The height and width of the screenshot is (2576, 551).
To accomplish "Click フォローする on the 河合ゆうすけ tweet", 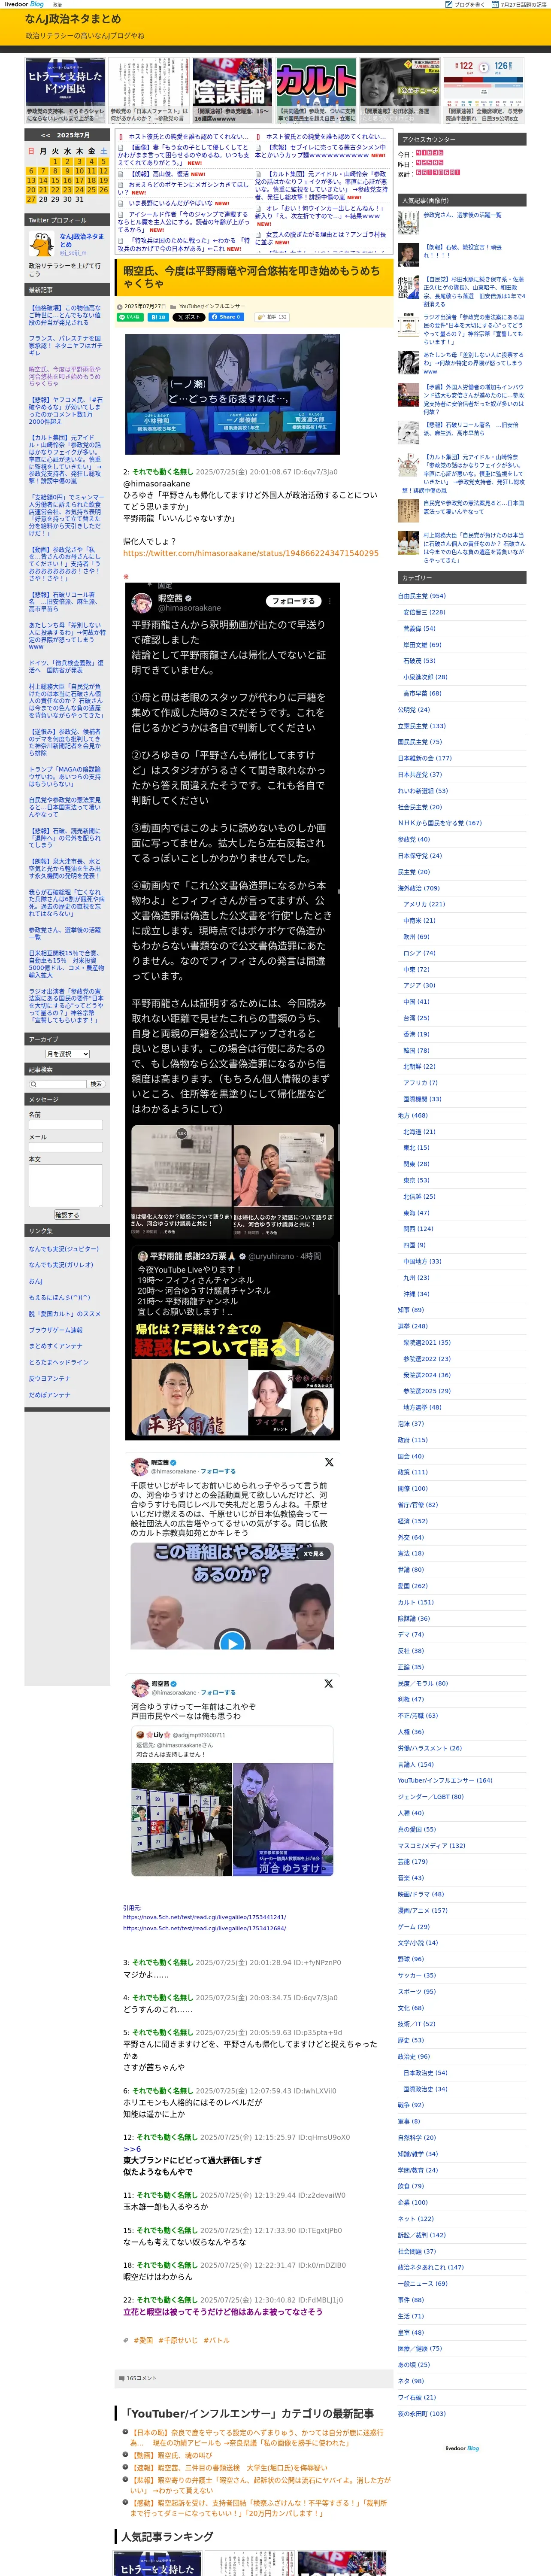I will [218, 1693].
